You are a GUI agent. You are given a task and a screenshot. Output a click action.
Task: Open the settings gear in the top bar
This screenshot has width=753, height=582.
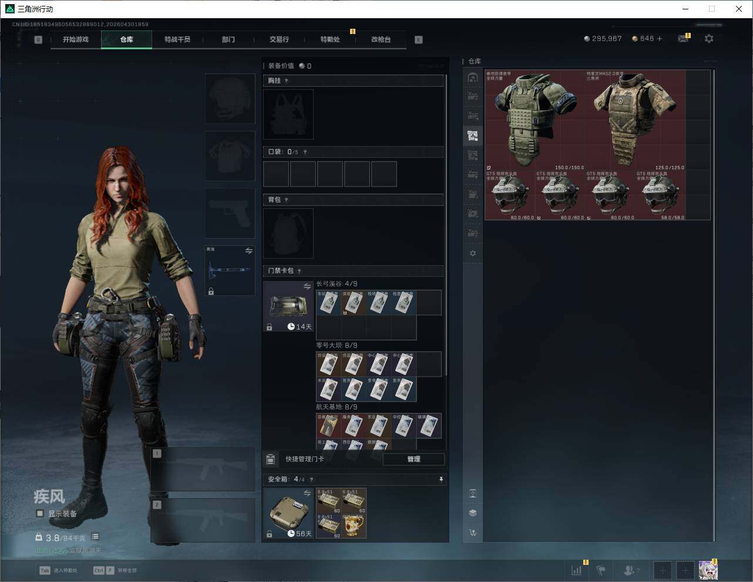pyautogui.click(x=709, y=39)
